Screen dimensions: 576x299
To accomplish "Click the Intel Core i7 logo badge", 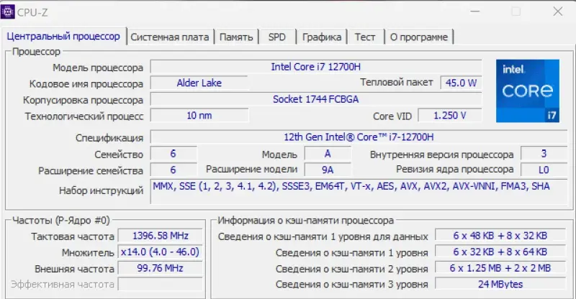I will [528, 91].
